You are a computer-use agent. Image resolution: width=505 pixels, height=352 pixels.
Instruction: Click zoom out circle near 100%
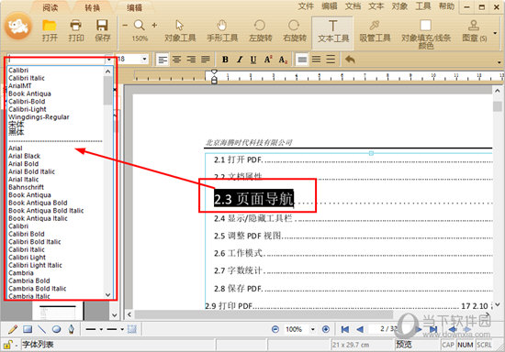[x=275, y=329]
